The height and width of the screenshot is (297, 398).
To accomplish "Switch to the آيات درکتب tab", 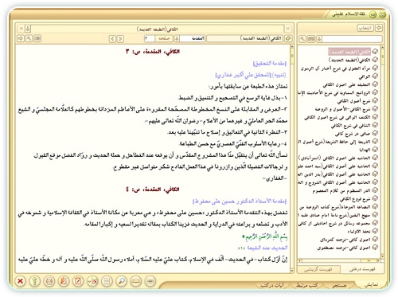I will pyautogui.click(x=272, y=285).
